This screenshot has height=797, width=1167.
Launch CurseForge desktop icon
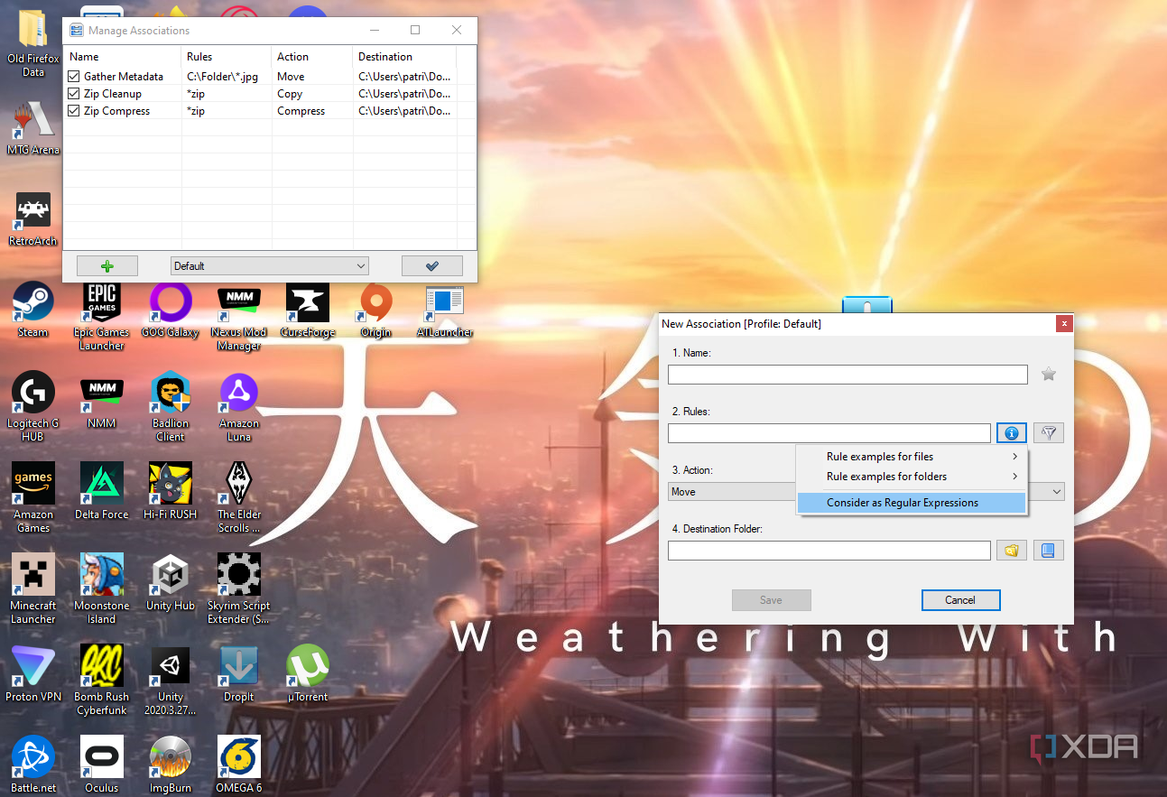pos(308,310)
